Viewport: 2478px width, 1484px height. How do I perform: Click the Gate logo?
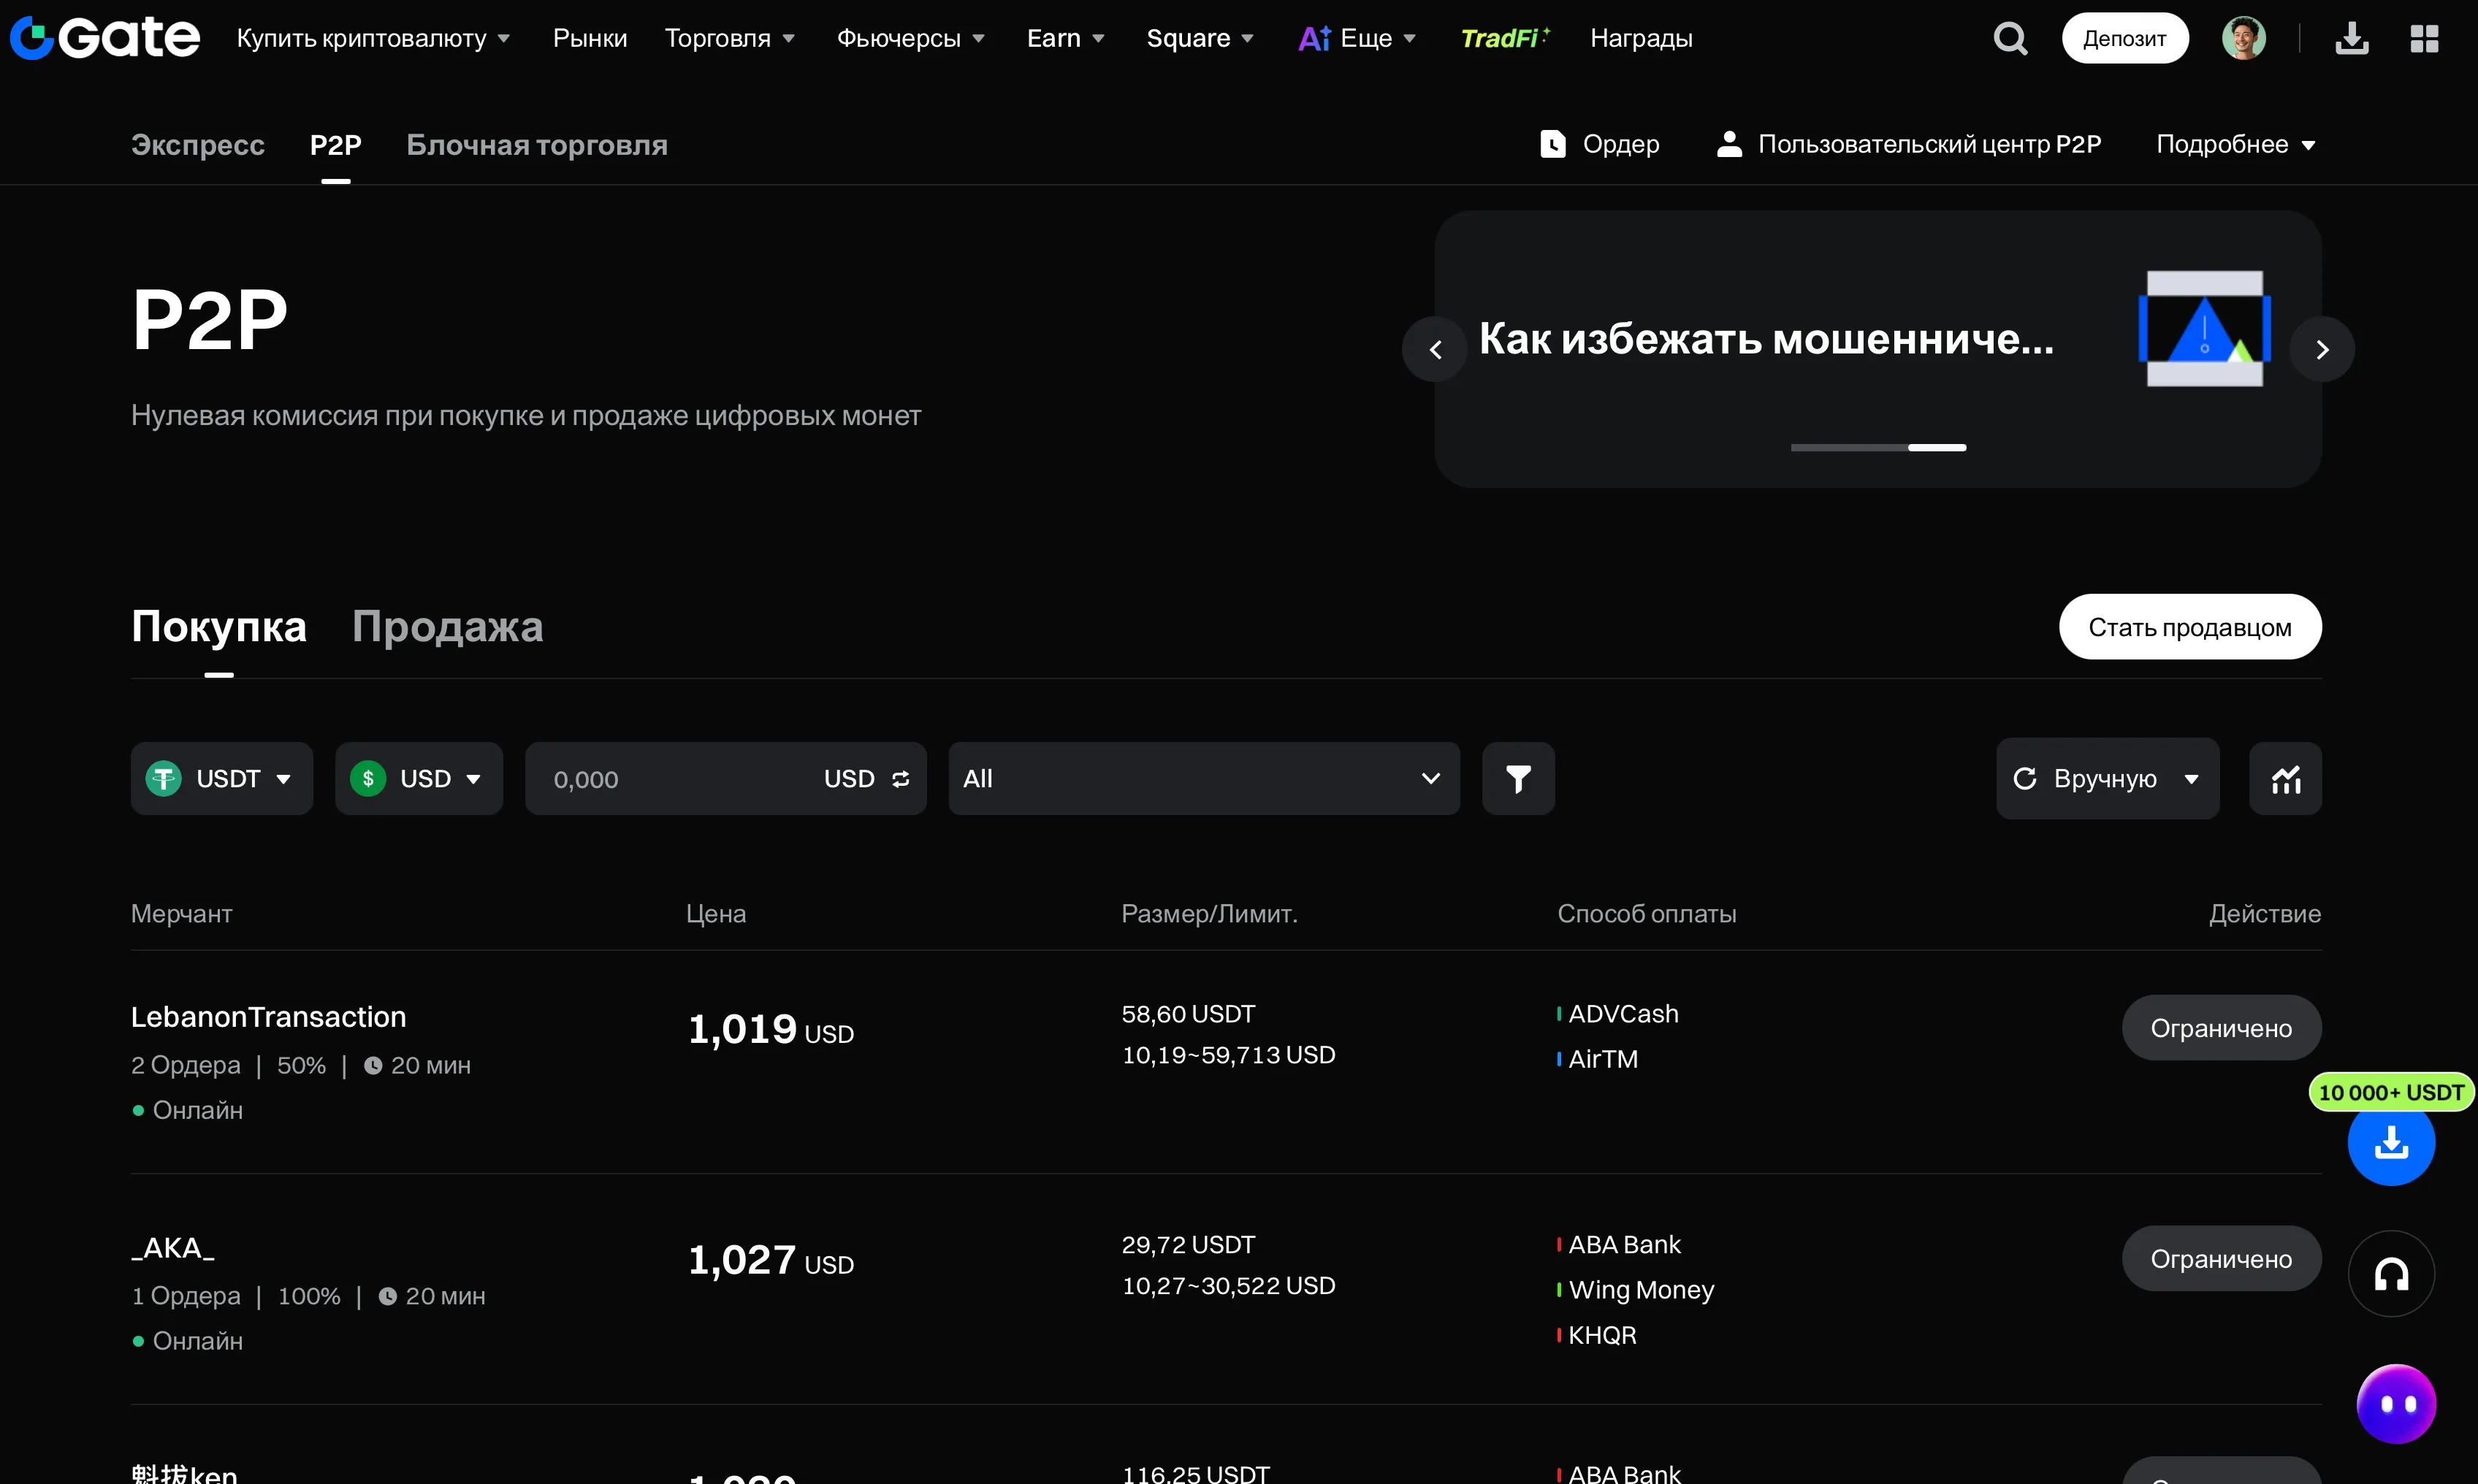click(x=103, y=36)
